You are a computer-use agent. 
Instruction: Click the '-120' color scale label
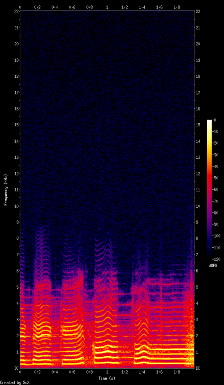(x=216, y=259)
